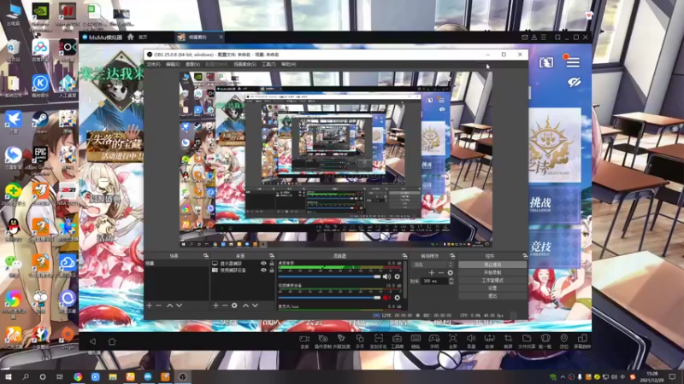The height and width of the screenshot is (384, 684).
Task: Pop out the scene transitions dock panel
Action: coord(452,256)
